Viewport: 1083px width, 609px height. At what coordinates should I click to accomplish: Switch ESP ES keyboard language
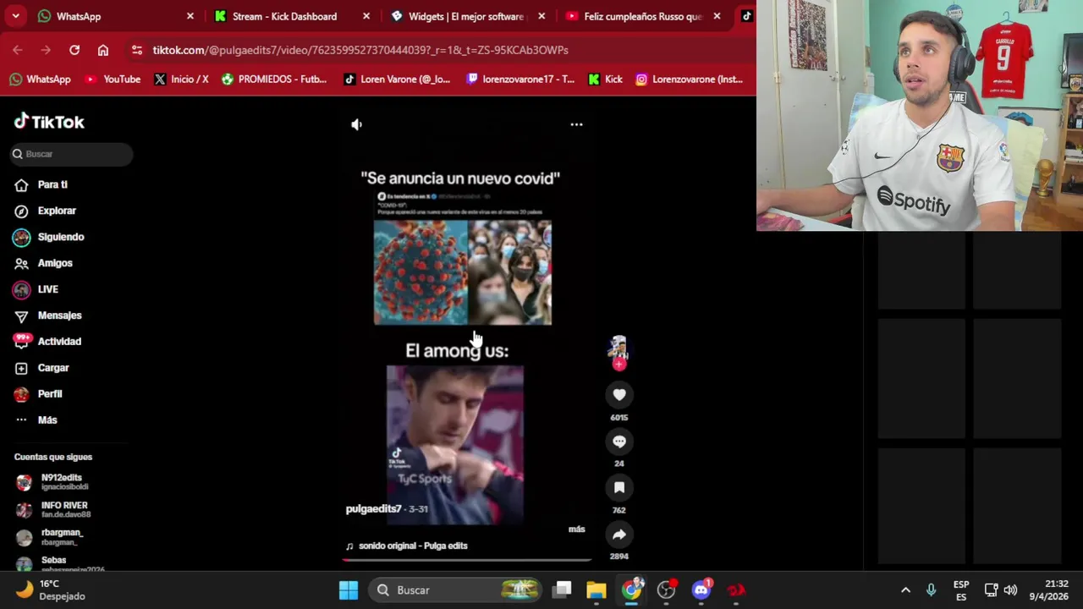pos(961,590)
